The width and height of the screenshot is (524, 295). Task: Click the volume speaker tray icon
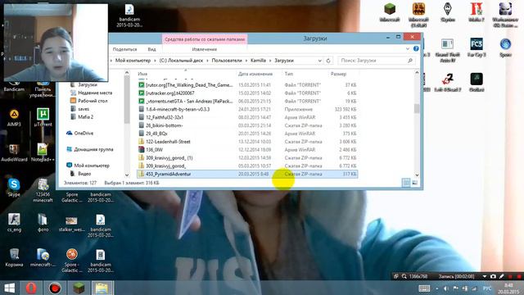click(x=446, y=288)
